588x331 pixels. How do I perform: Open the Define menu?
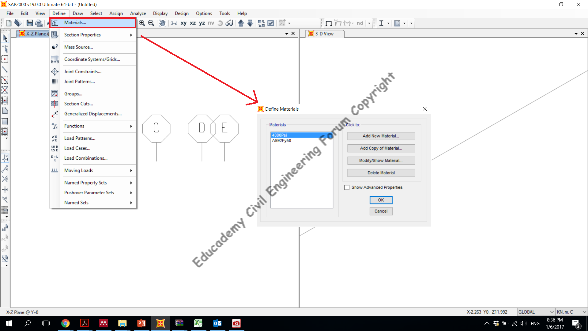pyautogui.click(x=59, y=13)
